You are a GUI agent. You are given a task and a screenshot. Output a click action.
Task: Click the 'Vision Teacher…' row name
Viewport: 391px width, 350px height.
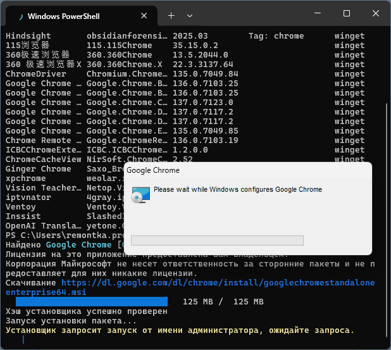click(x=44, y=187)
